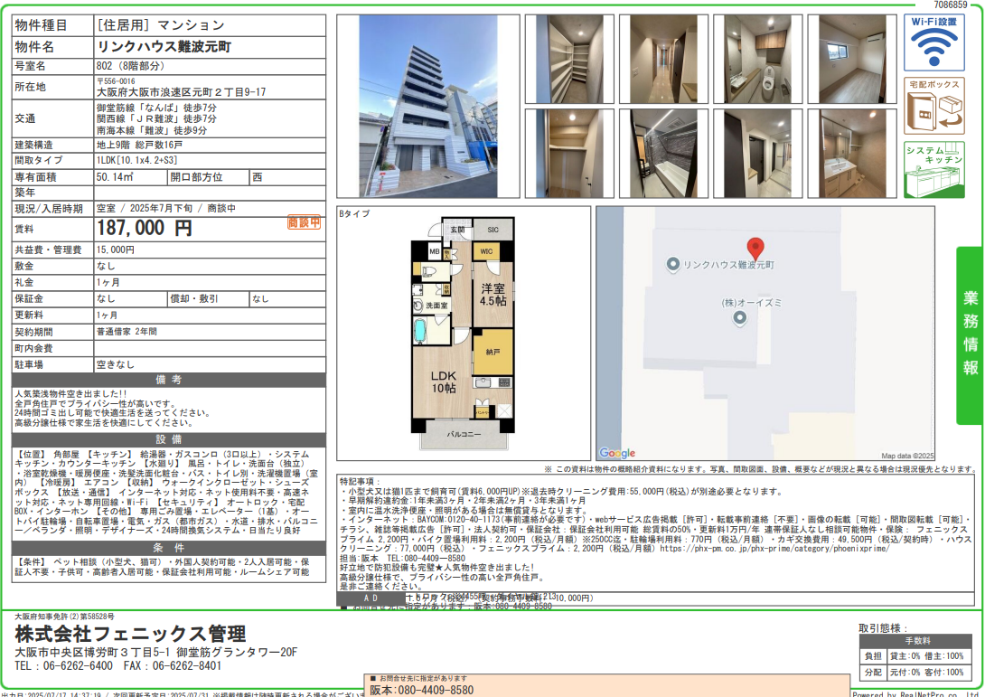Click the Google logo on the map
Screen dimensions: 985x697
pos(617,453)
